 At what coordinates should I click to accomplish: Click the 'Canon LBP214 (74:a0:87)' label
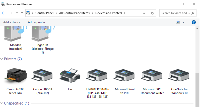click(43, 91)
